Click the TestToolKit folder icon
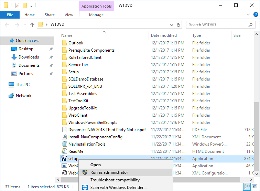This screenshot has height=191, width=260. point(64,100)
